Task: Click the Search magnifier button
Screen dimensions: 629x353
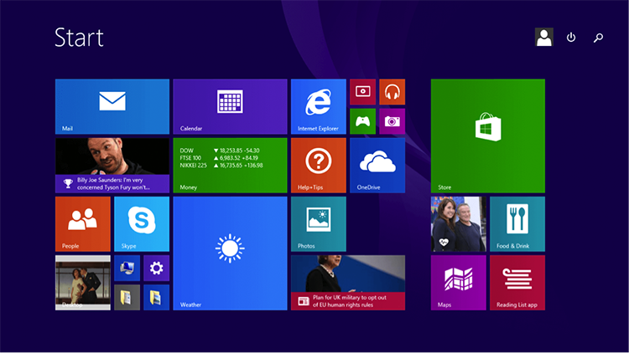Action: click(598, 38)
